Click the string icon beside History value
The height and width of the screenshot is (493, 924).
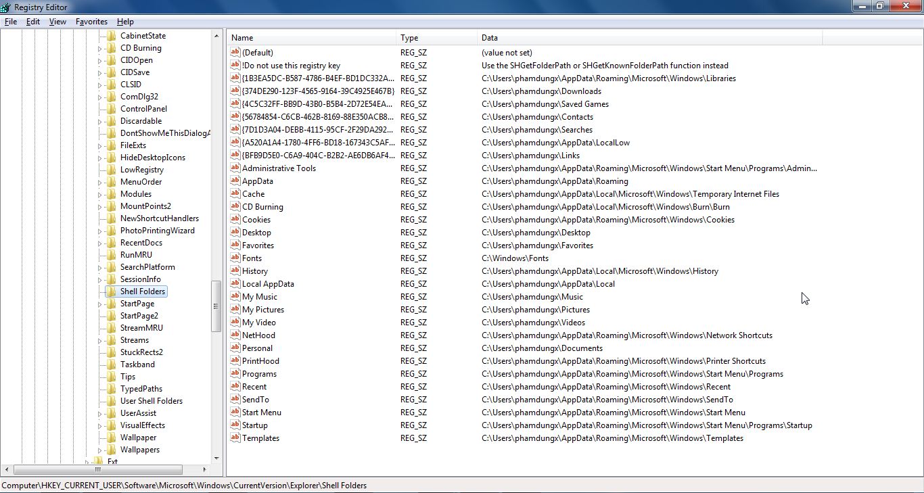(235, 271)
